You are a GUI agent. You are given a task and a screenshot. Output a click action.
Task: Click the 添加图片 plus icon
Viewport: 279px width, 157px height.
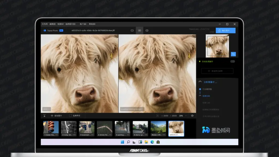point(52,115)
